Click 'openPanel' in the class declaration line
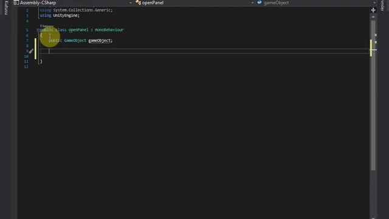 (x=78, y=30)
